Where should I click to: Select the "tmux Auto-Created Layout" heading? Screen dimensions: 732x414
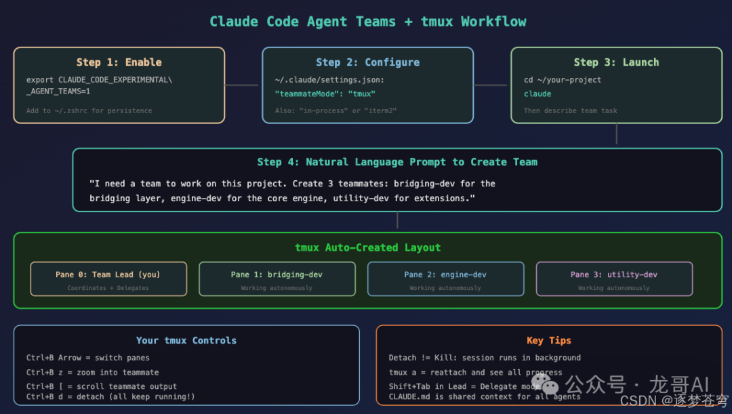[368, 248]
